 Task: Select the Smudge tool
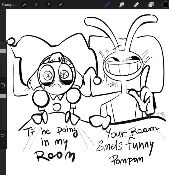122,5
